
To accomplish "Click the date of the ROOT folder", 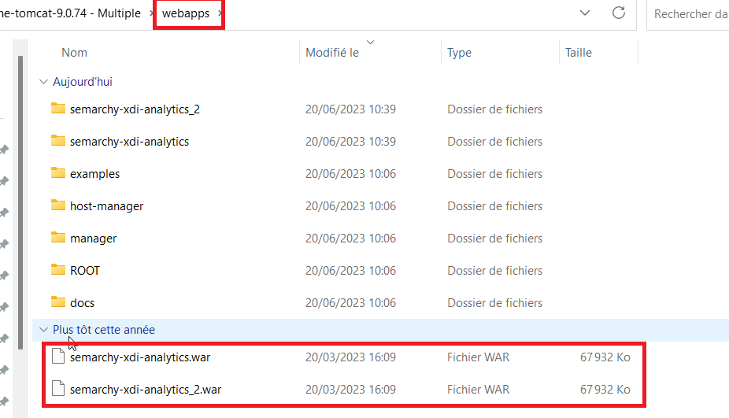I will pyautogui.click(x=350, y=271).
